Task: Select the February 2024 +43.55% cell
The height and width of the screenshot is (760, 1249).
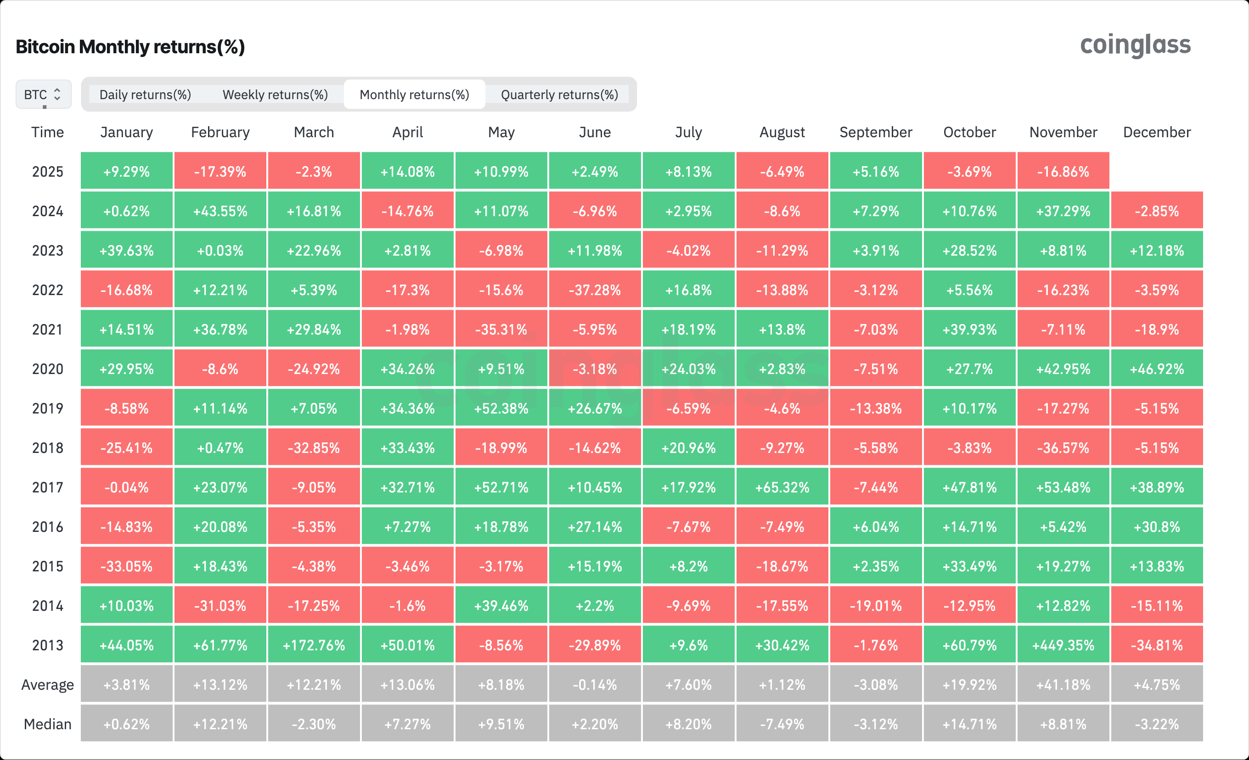Action: click(220, 210)
